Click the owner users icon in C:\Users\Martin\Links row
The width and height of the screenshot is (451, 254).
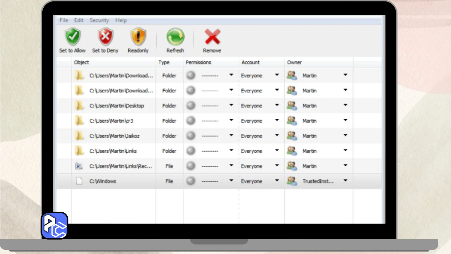[292, 151]
